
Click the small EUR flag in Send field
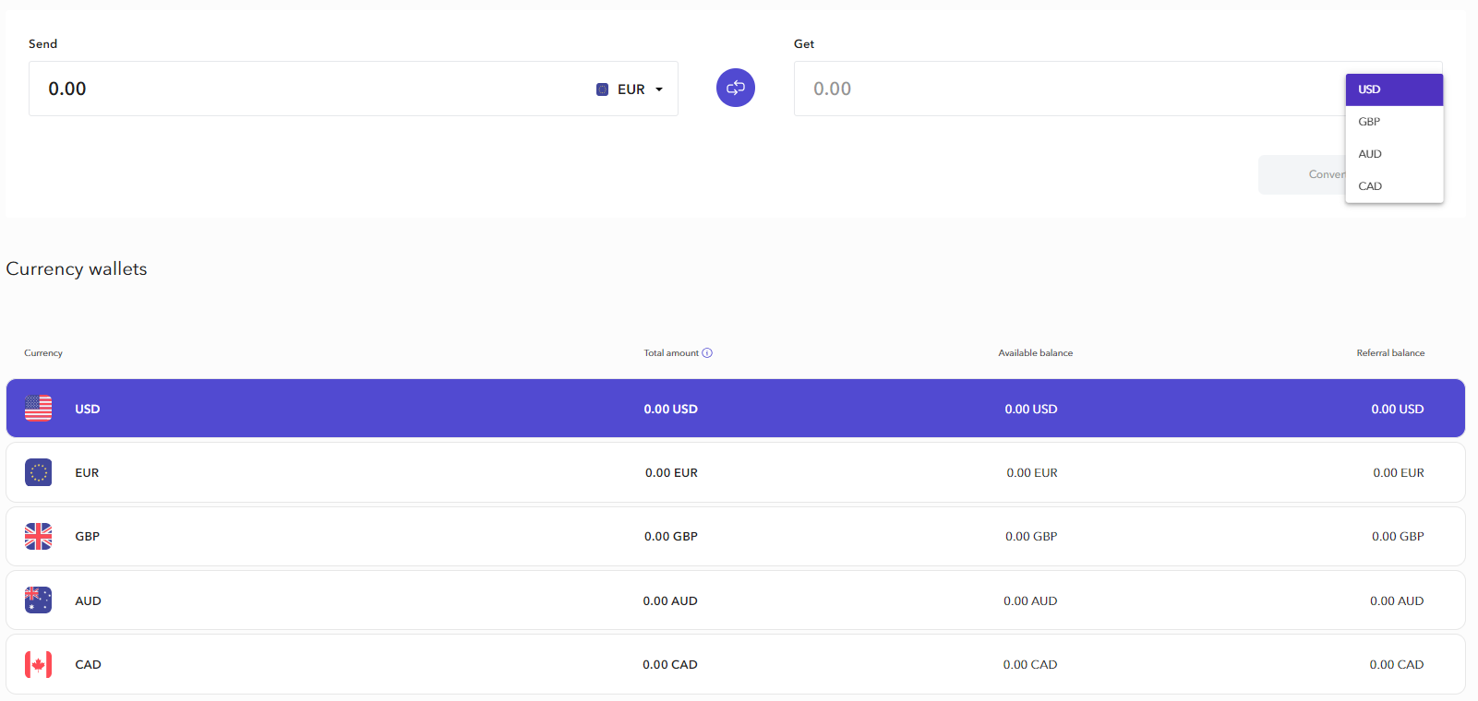(602, 89)
